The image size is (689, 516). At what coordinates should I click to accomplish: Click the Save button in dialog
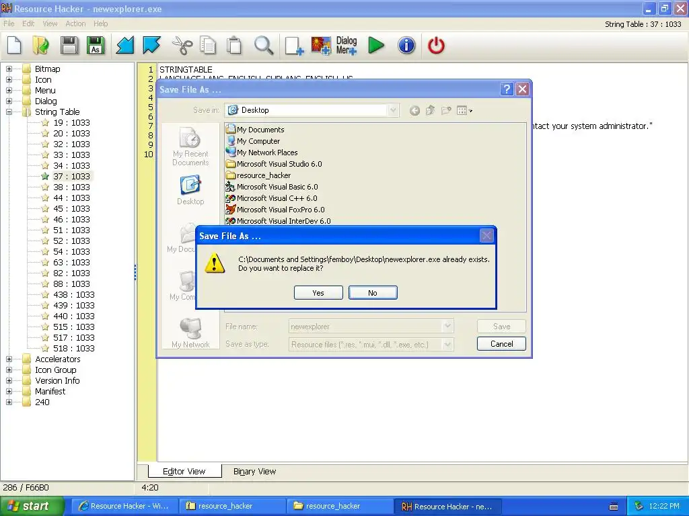click(501, 326)
